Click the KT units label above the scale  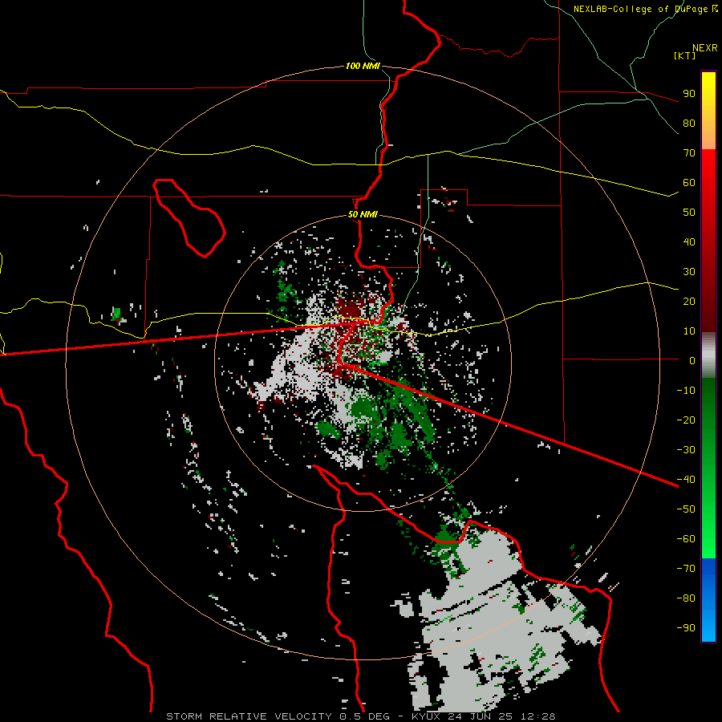(684, 55)
